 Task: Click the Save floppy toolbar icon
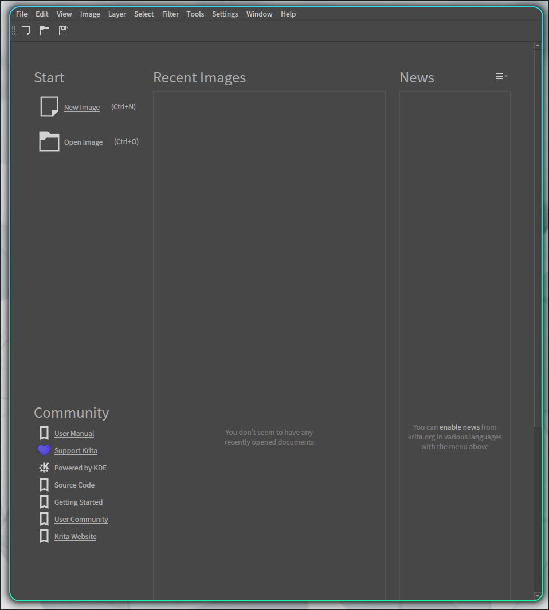pos(64,31)
